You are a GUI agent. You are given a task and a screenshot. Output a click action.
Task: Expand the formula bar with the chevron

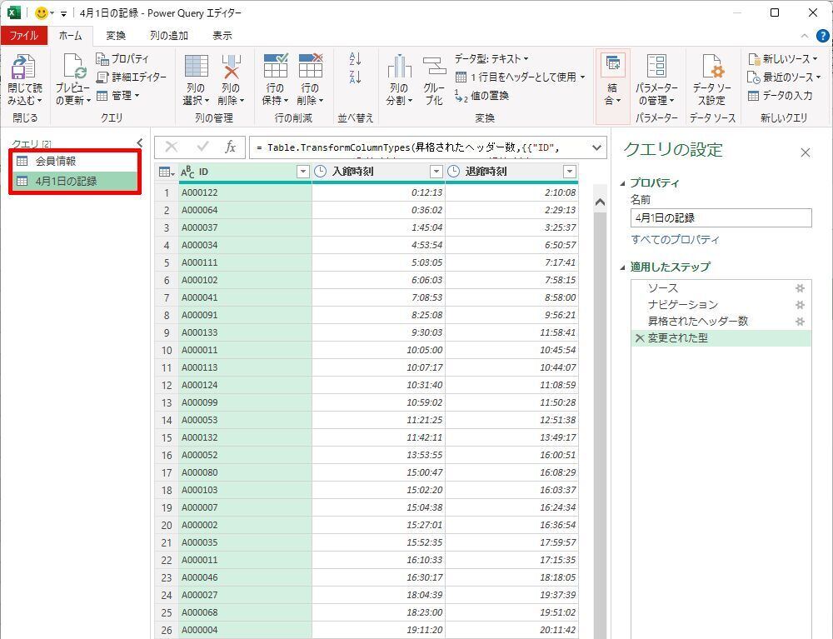point(596,147)
